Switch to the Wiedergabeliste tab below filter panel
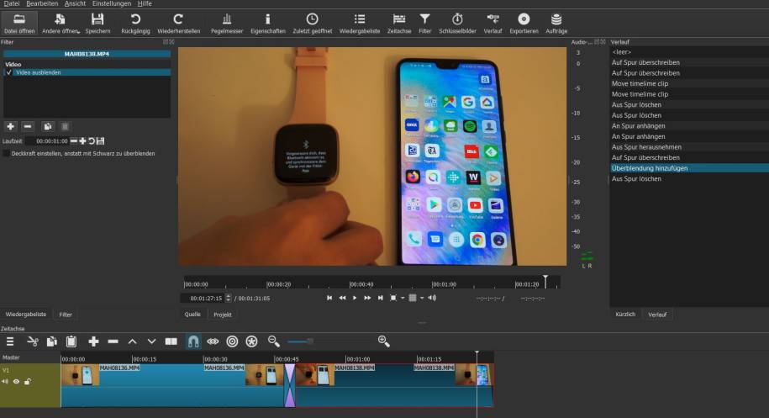This screenshot has height=418, width=769. click(x=26, y=315)
